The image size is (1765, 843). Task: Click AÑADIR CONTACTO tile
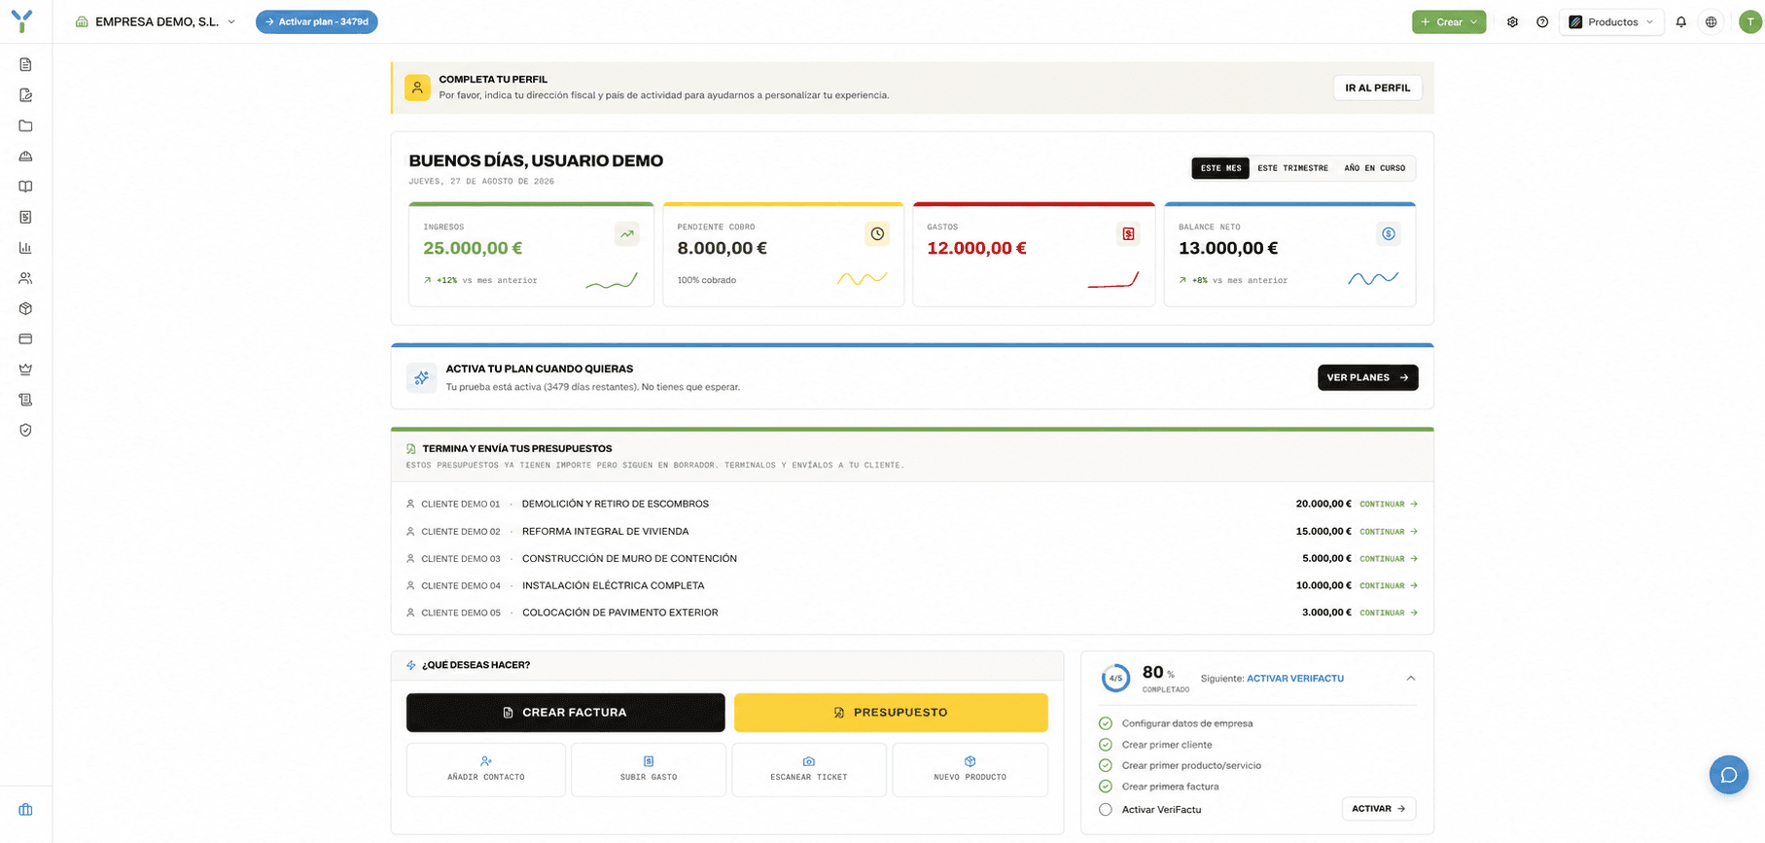485,769
